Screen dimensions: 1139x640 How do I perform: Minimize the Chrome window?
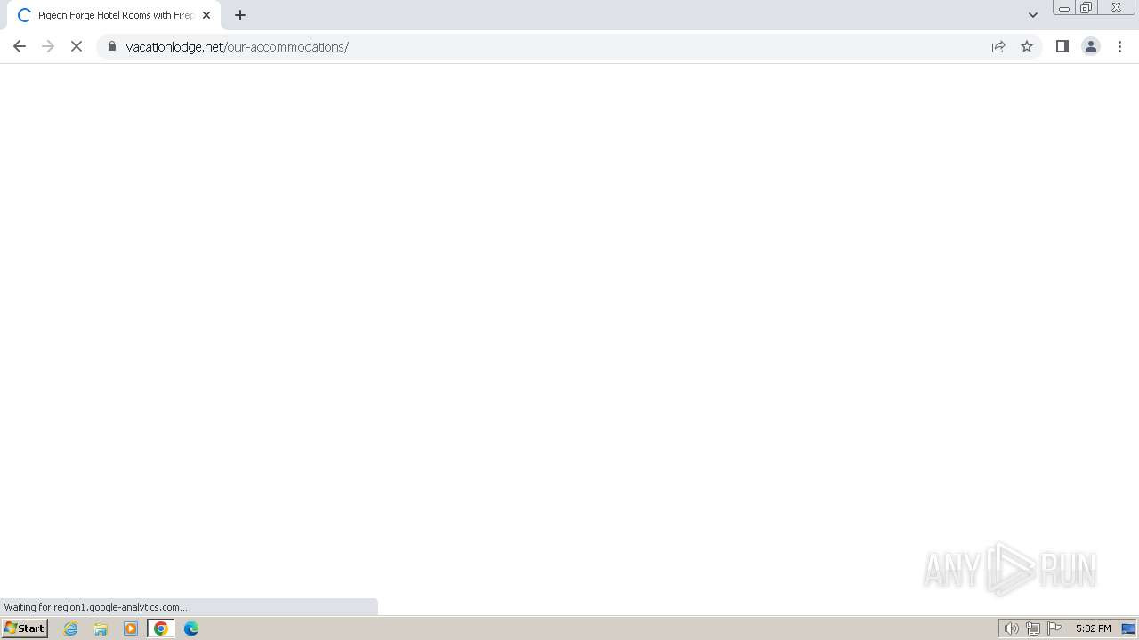coord(1064,8)
